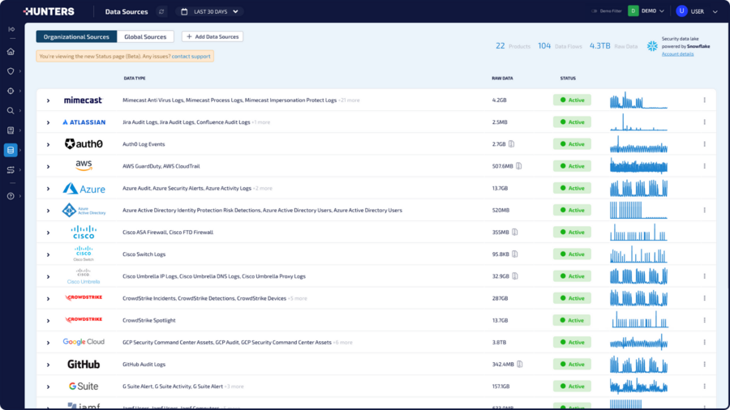Follow the contact support link
This screenshot has height=410, width=730.
click(x=191, y=56)
